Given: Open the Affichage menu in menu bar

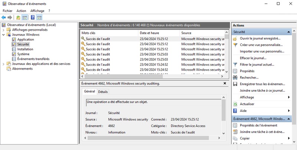Looking at the screenshot, I should pos(37,11).
